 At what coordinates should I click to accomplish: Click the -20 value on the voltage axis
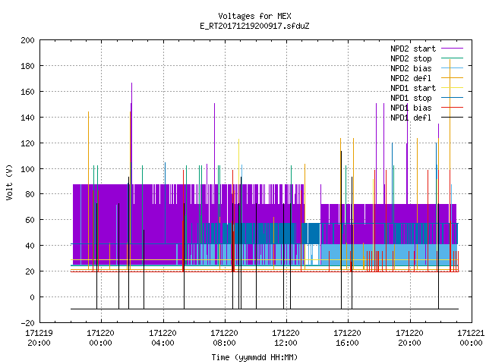click(x=27, y=323)
